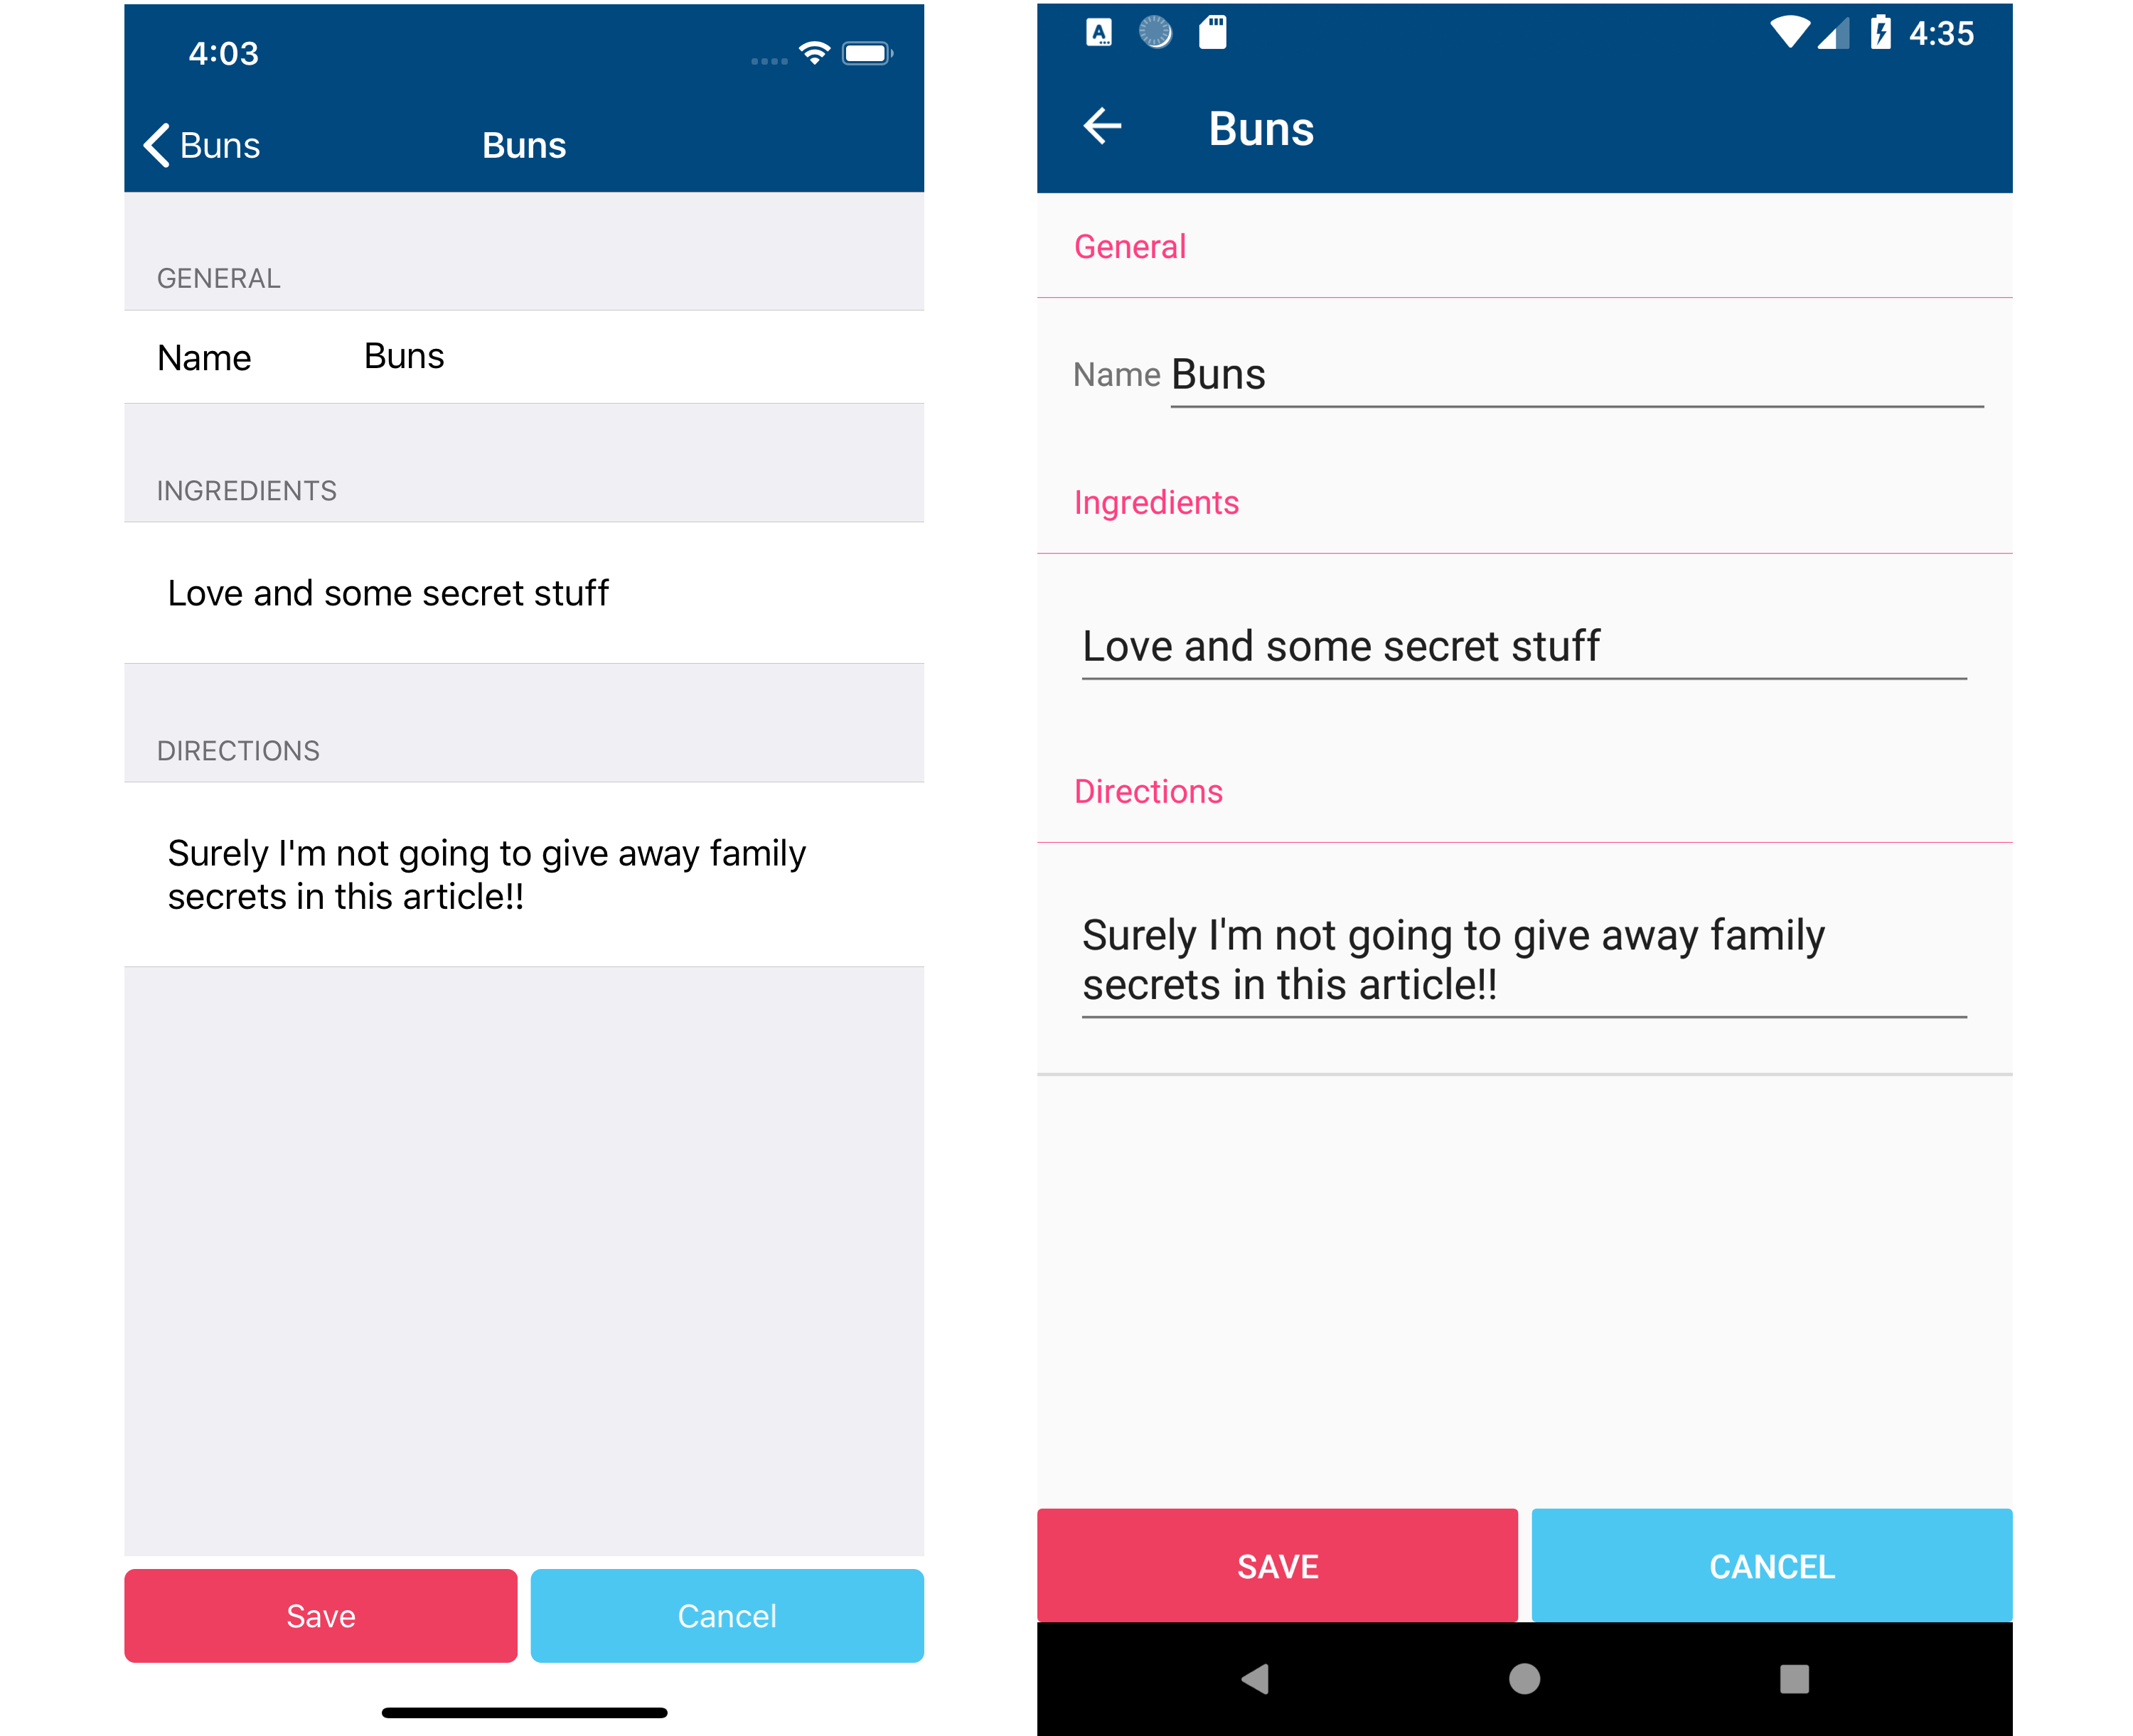Expand the Directions section on Android
2133x1736 pixels.
coord(1148,792)
